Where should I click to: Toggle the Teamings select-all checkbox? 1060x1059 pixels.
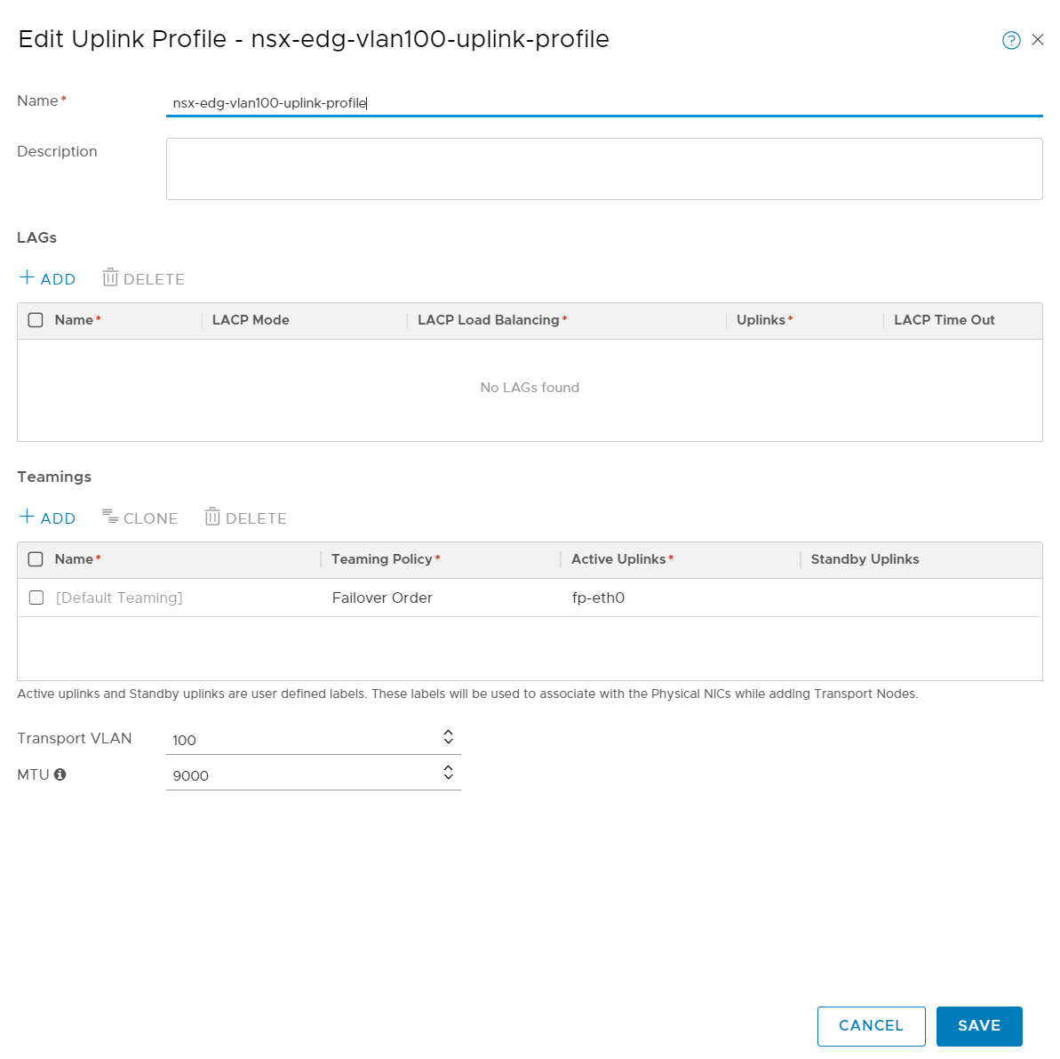36,559
